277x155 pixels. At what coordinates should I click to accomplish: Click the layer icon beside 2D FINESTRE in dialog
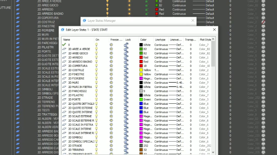click(64, 74)
